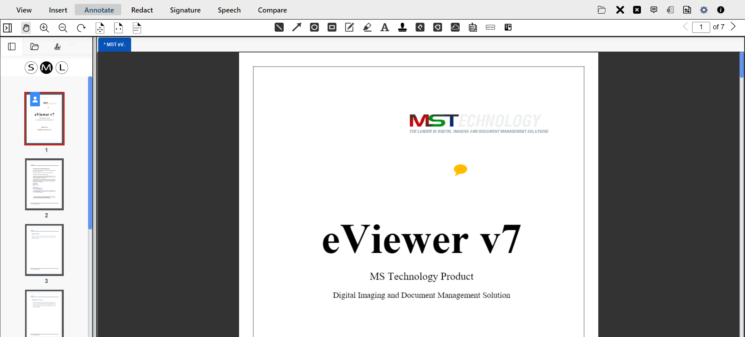This screenshot has height=337, width=745.
Task: Select the pinned notes annotation icon
Action: tap(473, 27)
